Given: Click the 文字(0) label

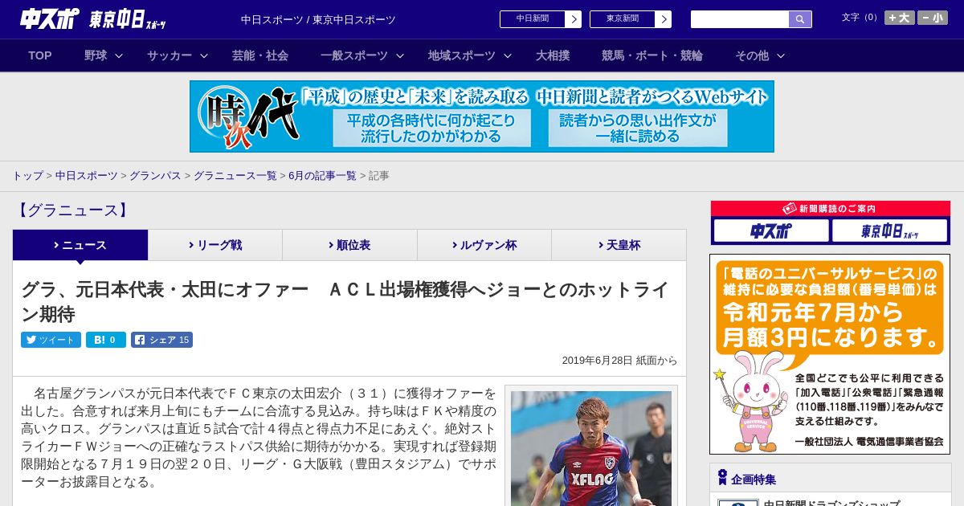Looking at the screenshot, I should pyautogui.click(x=860, y=17).
